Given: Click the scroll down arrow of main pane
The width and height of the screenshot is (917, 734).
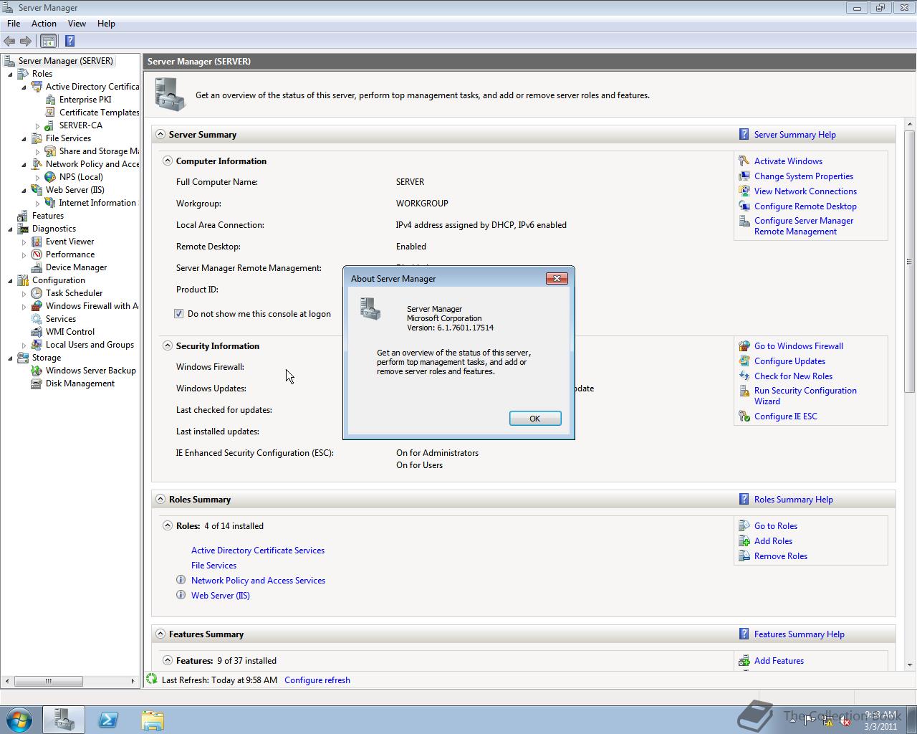Looking at the screenshot, I should [910, 664].
